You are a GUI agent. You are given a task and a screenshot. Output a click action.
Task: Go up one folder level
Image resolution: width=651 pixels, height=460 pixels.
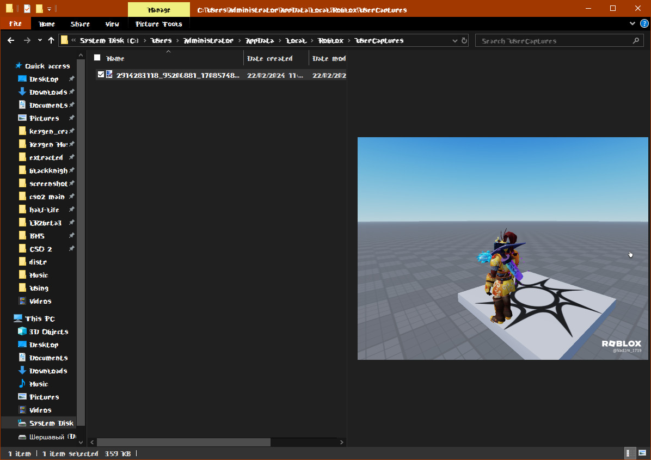51,40
